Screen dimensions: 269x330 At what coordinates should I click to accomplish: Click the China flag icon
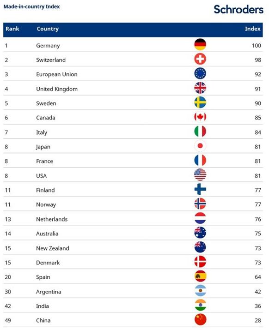pos(200,320)
